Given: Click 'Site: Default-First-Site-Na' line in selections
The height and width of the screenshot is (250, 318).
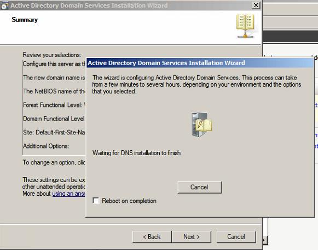Looking at the screenshot, I should [x=54, y=133].
